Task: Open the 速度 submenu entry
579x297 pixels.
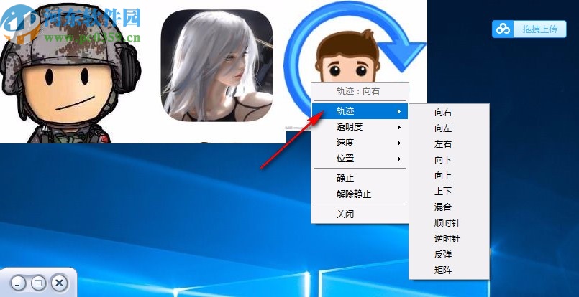Action: click(360, 143)
